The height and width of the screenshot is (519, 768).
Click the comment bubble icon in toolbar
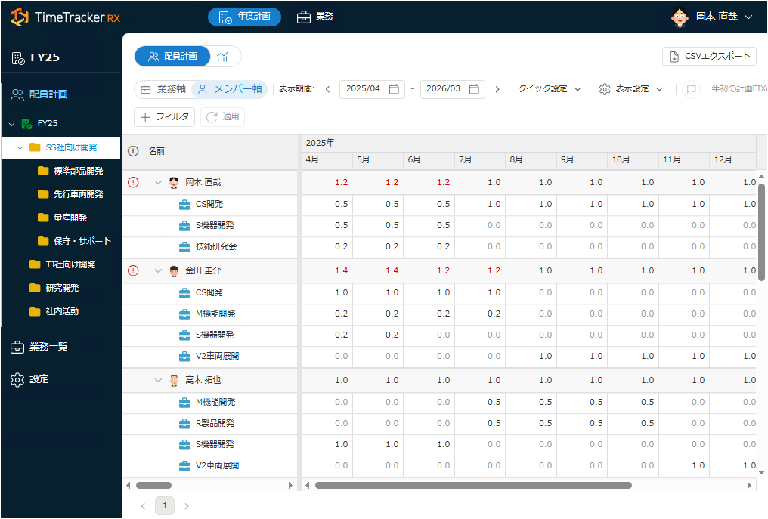pyautogui.click(x=690, y=89)
